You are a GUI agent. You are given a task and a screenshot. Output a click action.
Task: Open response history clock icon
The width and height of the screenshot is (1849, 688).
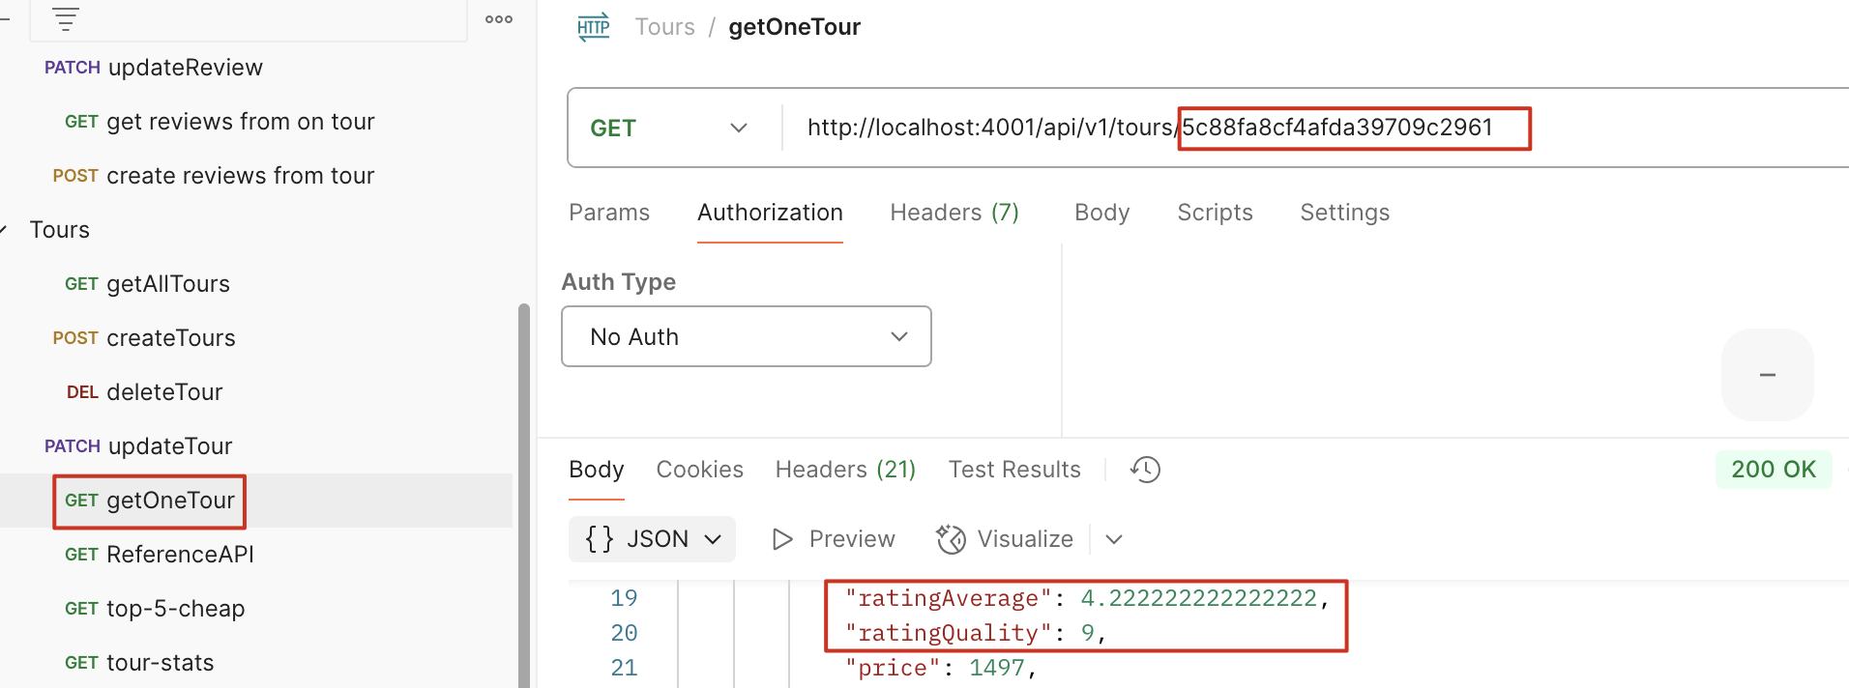pyautogui.click(x=1145, y=470)
